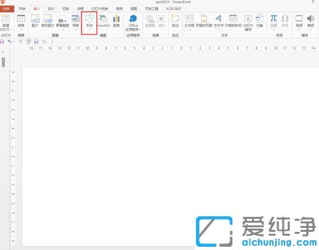Open the 动画 (Animations) tab
The width and height of the screenshot is (319, 250).
[80, 8]
